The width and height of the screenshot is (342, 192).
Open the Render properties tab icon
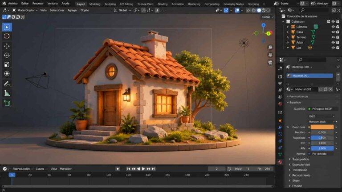click(280, 76)
